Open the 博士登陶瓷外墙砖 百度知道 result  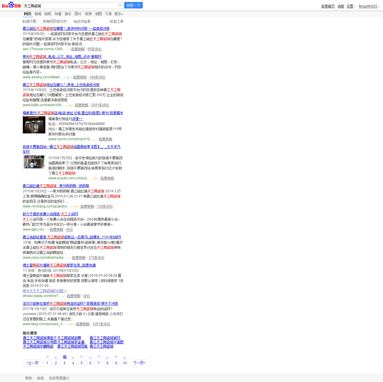(59, 265)
